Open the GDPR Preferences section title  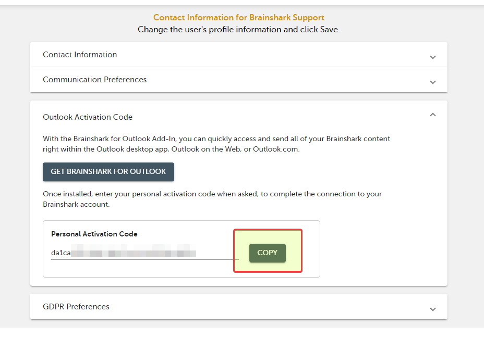tap(76, 307)
